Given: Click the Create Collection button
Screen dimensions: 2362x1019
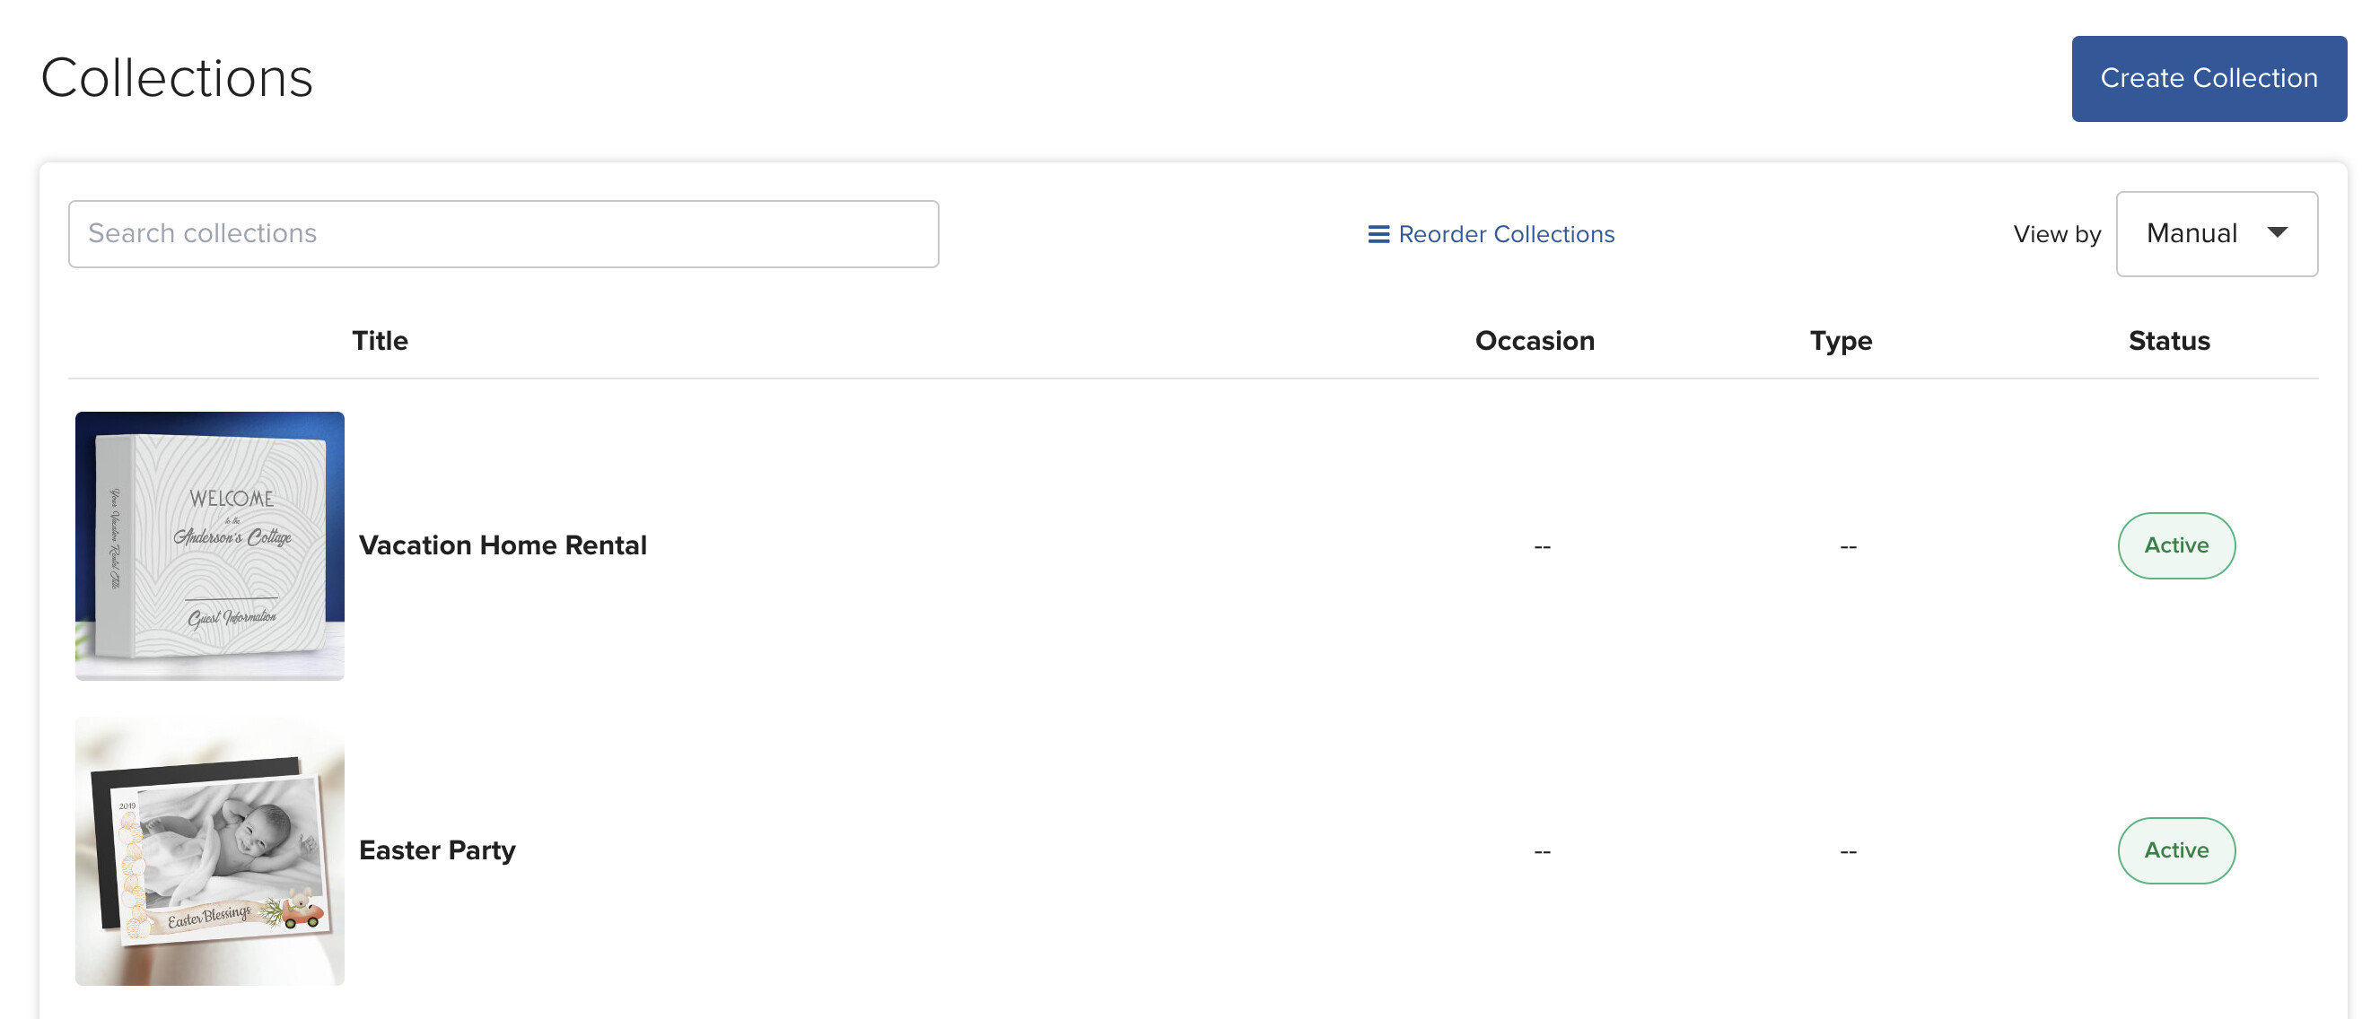Looking at the screenshot, I should click(x=2208, y=79).
